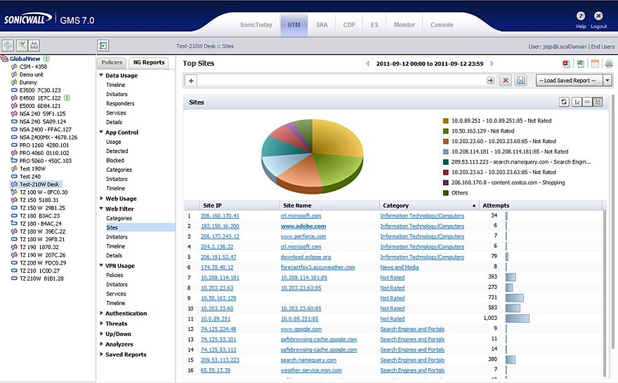The width and height of the screenshot is (618, 383).
Task: Export report to PDF icon
Action: [566, 64]
